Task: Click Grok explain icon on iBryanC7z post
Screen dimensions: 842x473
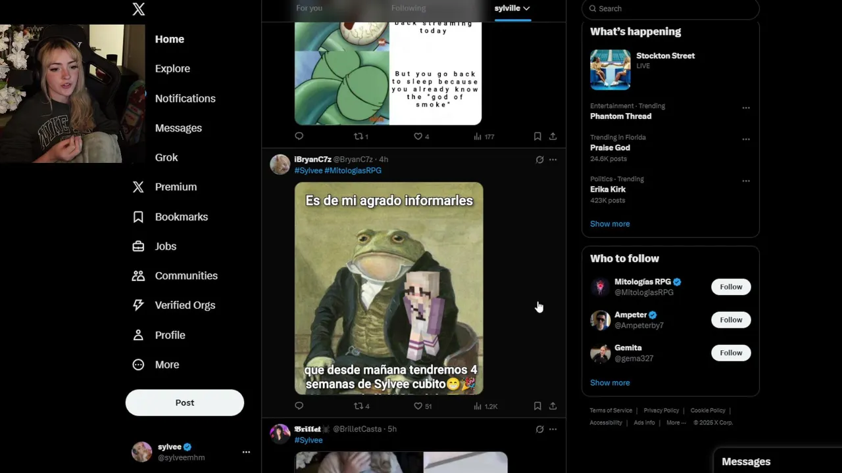Action: 539,160
